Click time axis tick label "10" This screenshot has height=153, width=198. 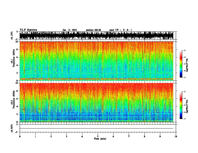click(176, 136)
